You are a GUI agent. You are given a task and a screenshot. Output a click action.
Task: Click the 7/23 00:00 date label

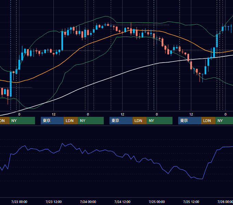(x=19, y=202)
